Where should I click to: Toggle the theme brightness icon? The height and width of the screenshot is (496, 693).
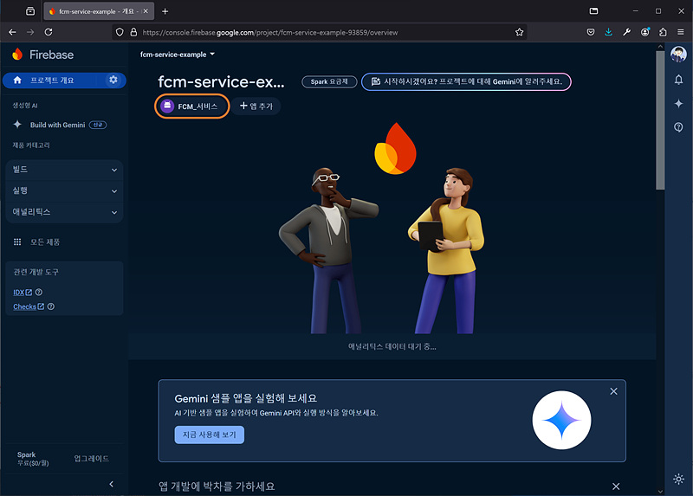coord(678,479)
